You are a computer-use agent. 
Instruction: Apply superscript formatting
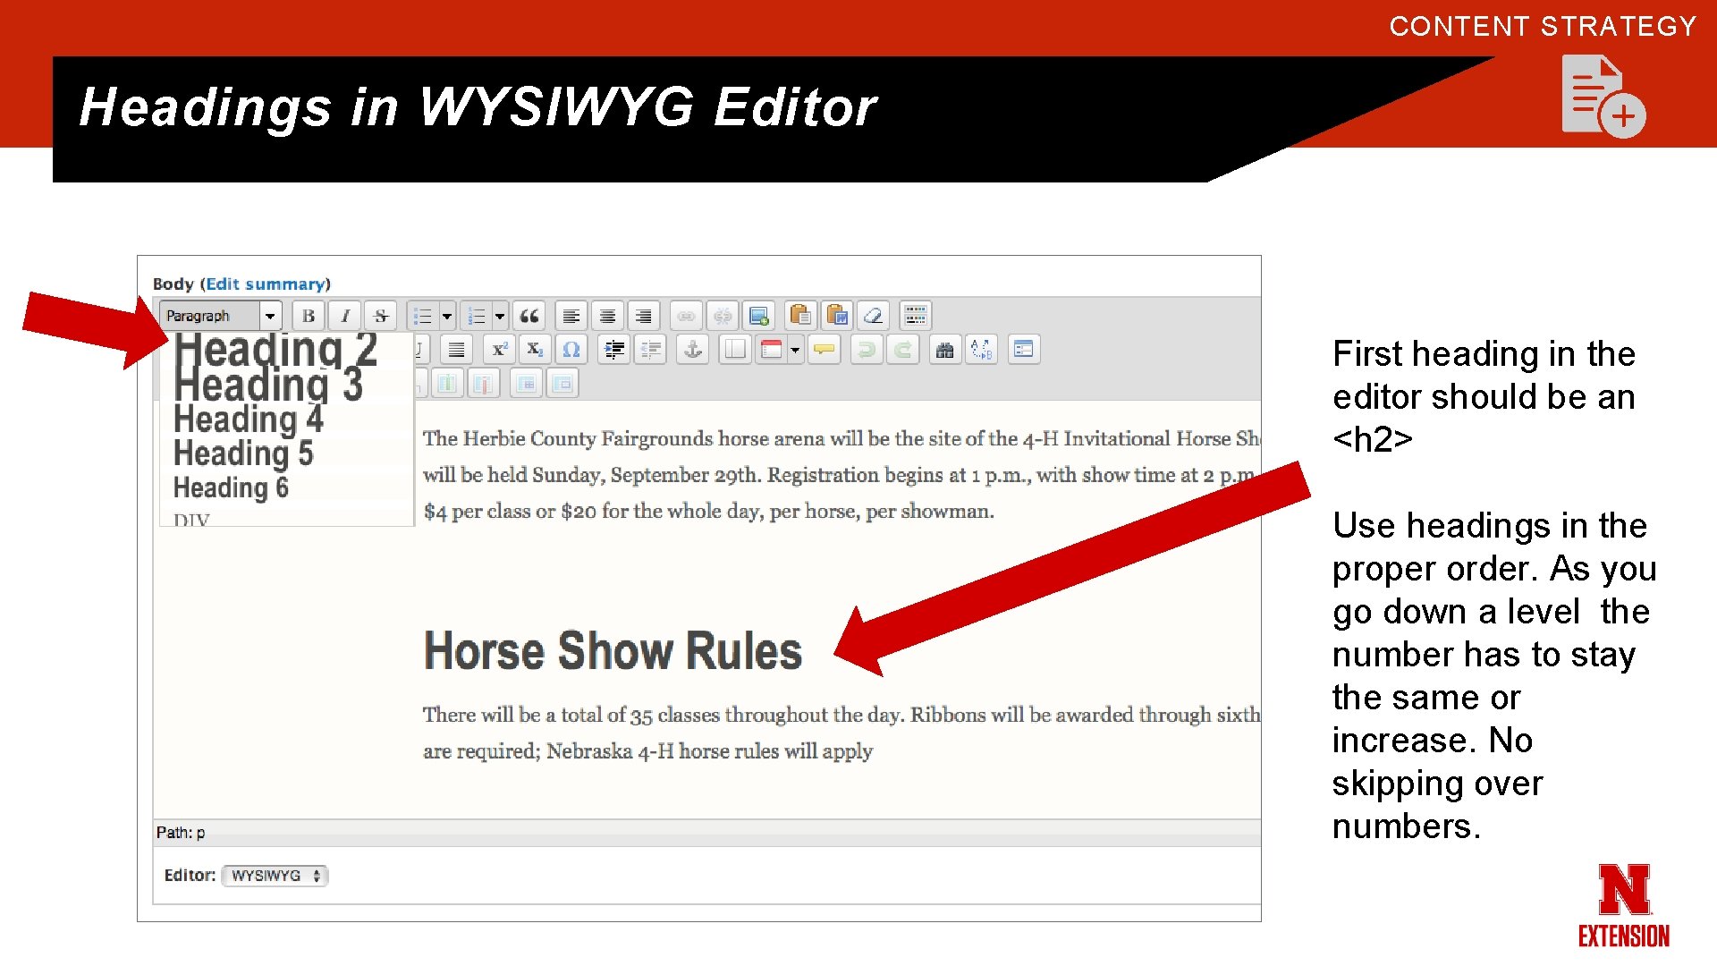(499, 350)
